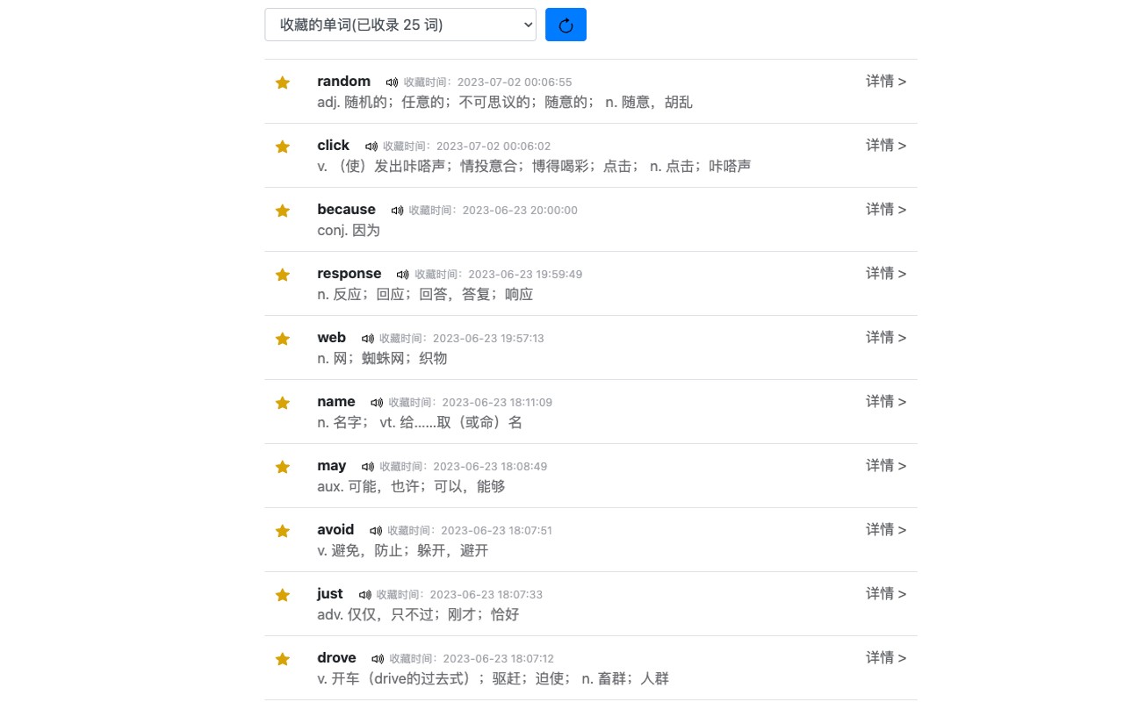The image size is (1124, 702).
Task: Select the word title drove
Action: coord(337,657)
